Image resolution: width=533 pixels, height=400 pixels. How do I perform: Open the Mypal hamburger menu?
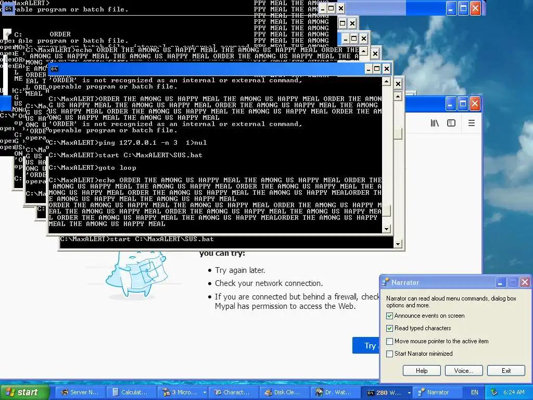(472, 123)
